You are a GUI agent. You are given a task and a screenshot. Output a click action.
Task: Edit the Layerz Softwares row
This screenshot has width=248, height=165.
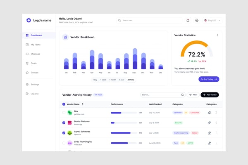pos(209,133)
